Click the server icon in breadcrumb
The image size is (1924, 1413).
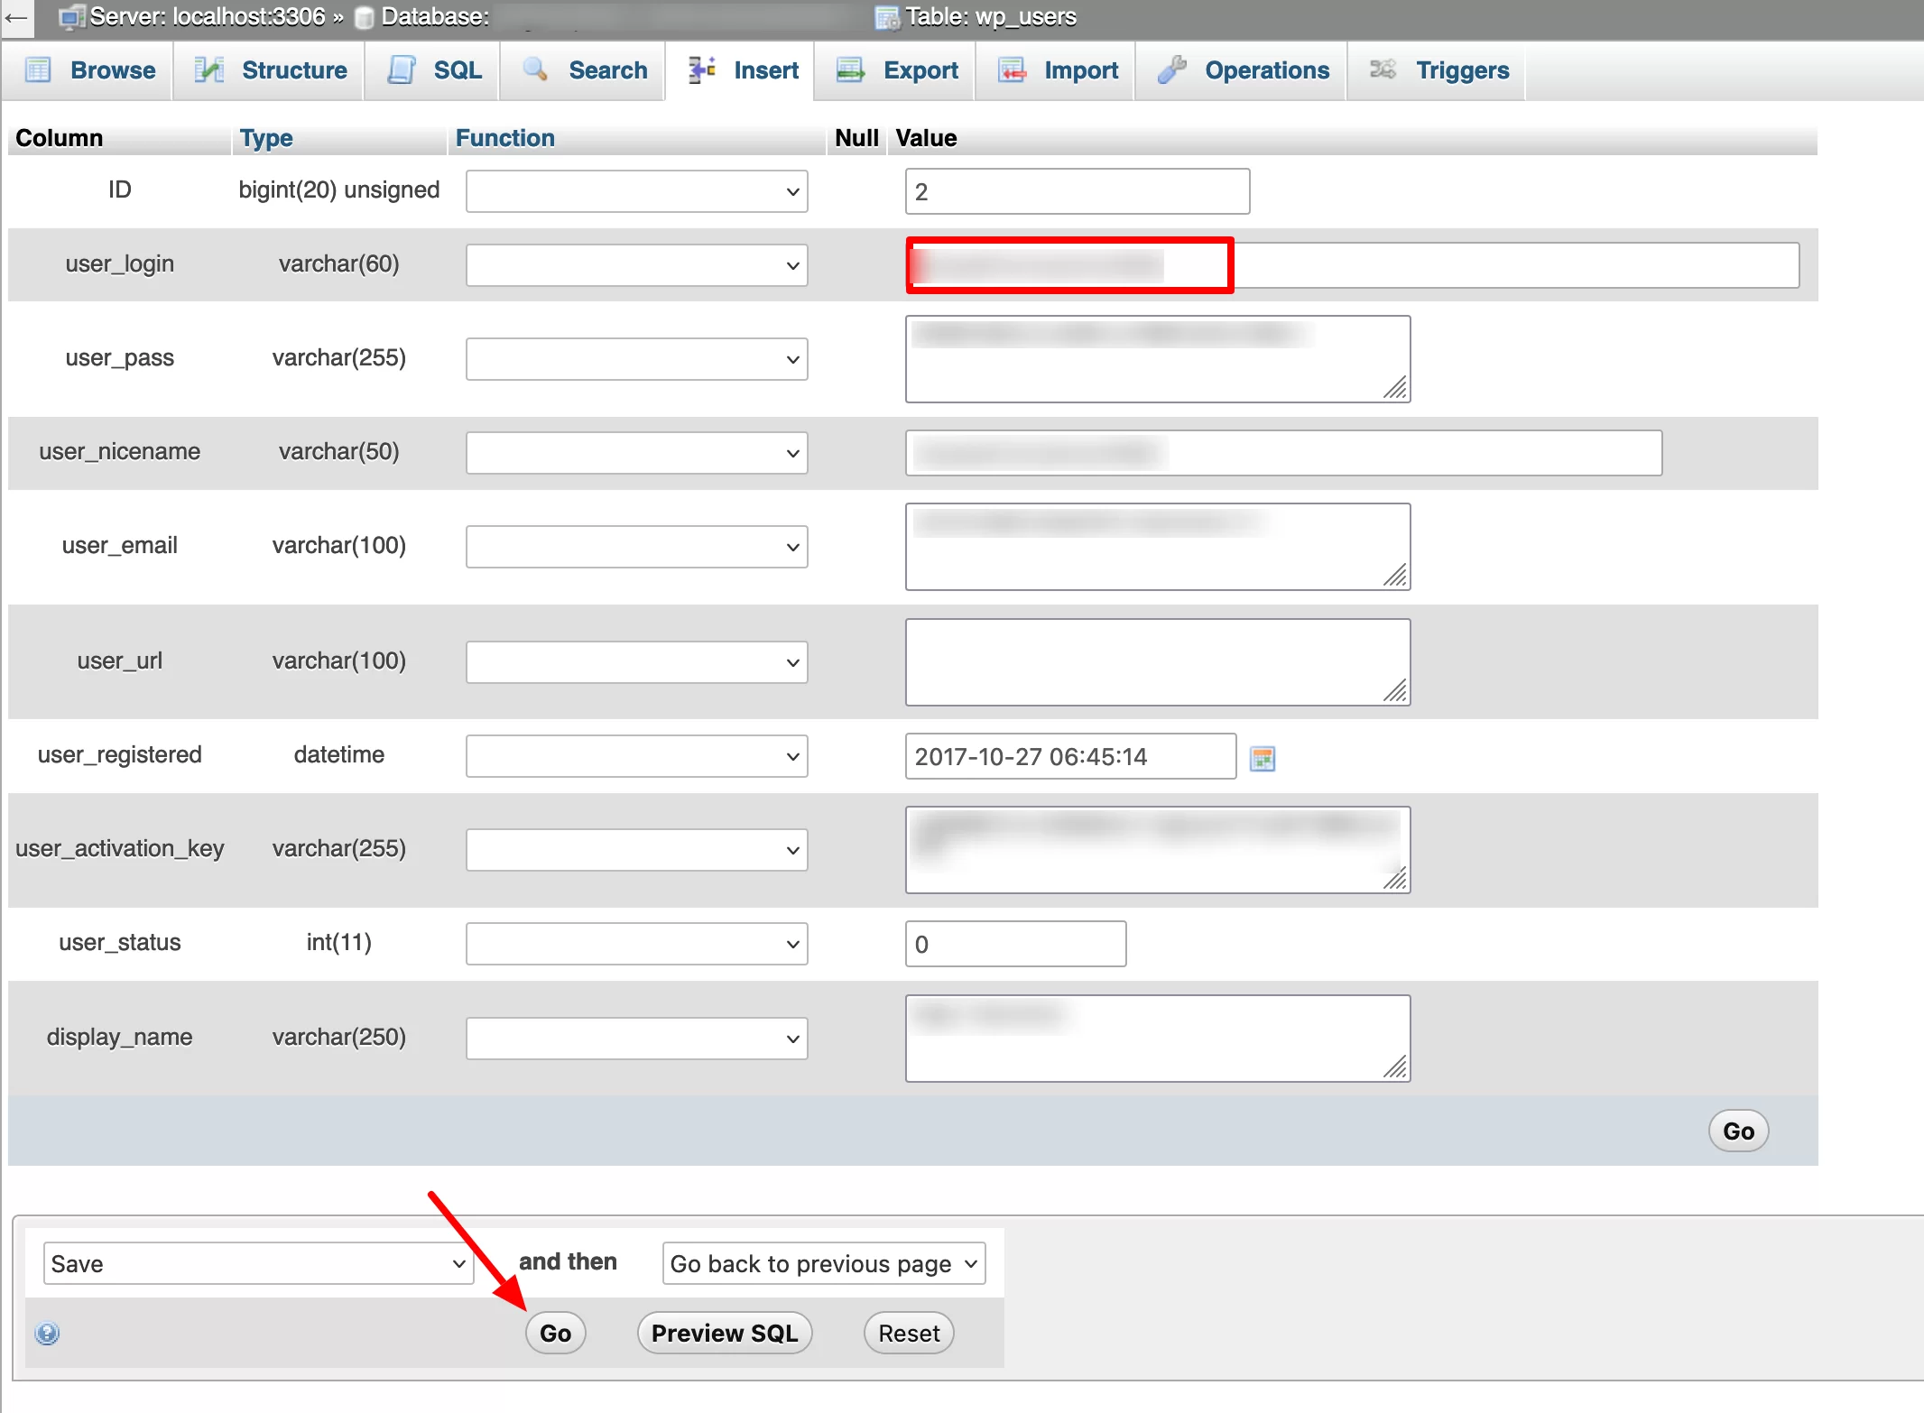[x=72, y=17]
